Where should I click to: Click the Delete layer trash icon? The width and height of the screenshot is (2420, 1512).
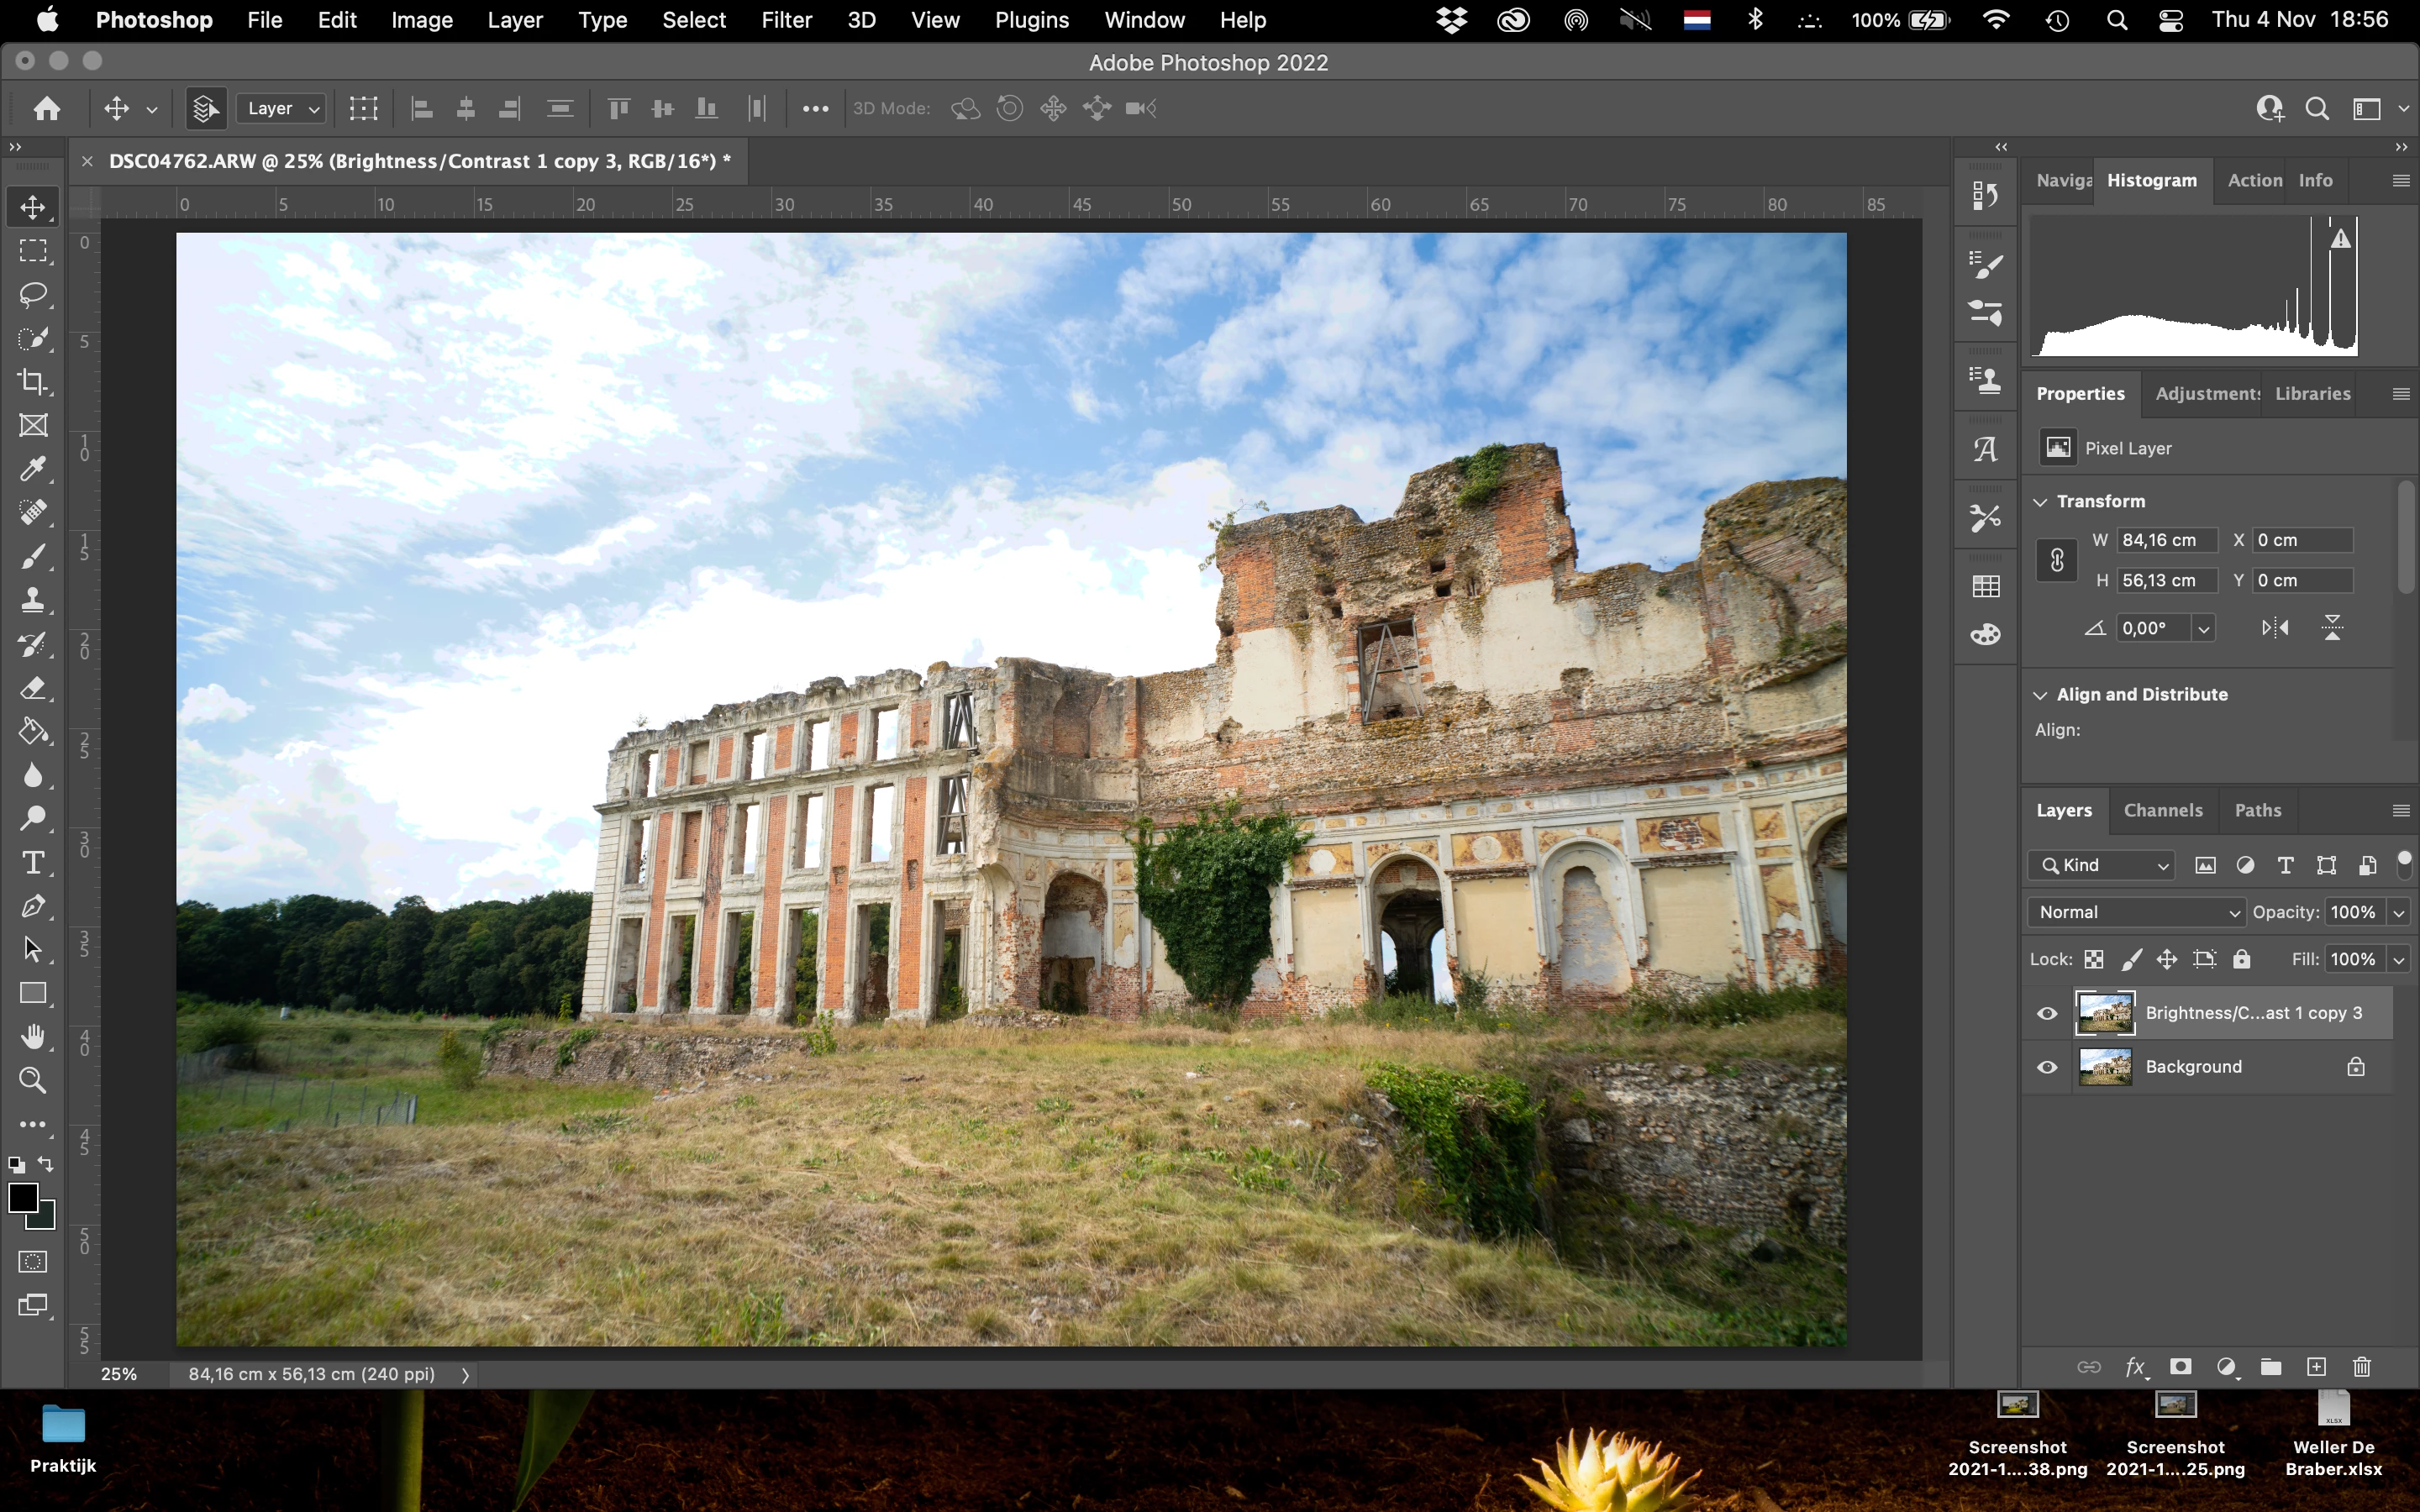(2362, 1367)
